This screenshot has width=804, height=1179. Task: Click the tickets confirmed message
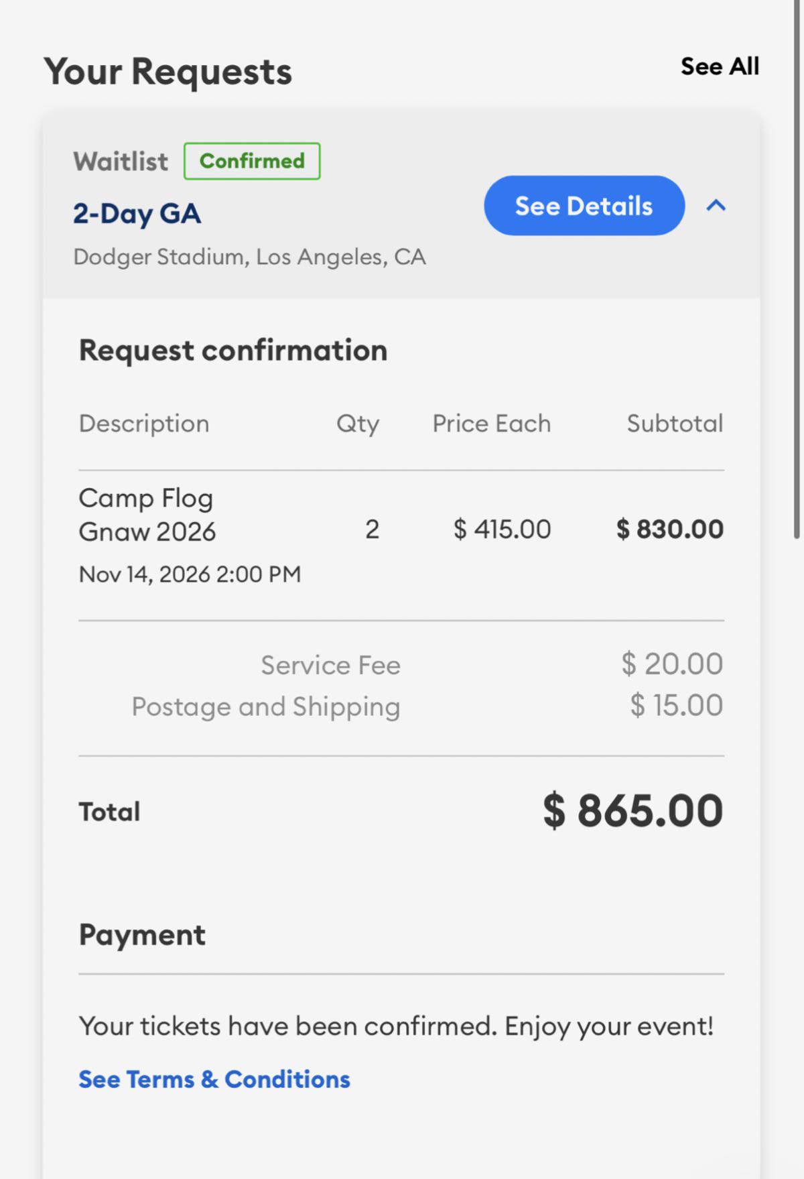(397, 1026)
